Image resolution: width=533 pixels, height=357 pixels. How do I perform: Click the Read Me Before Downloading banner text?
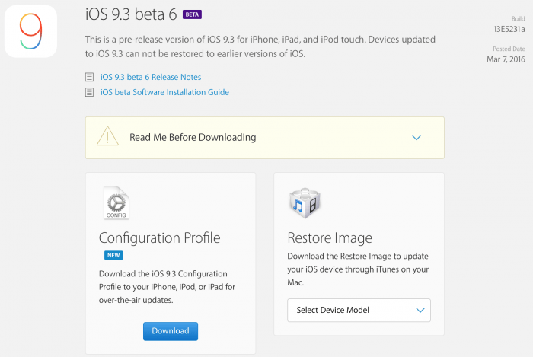(193, 137)
